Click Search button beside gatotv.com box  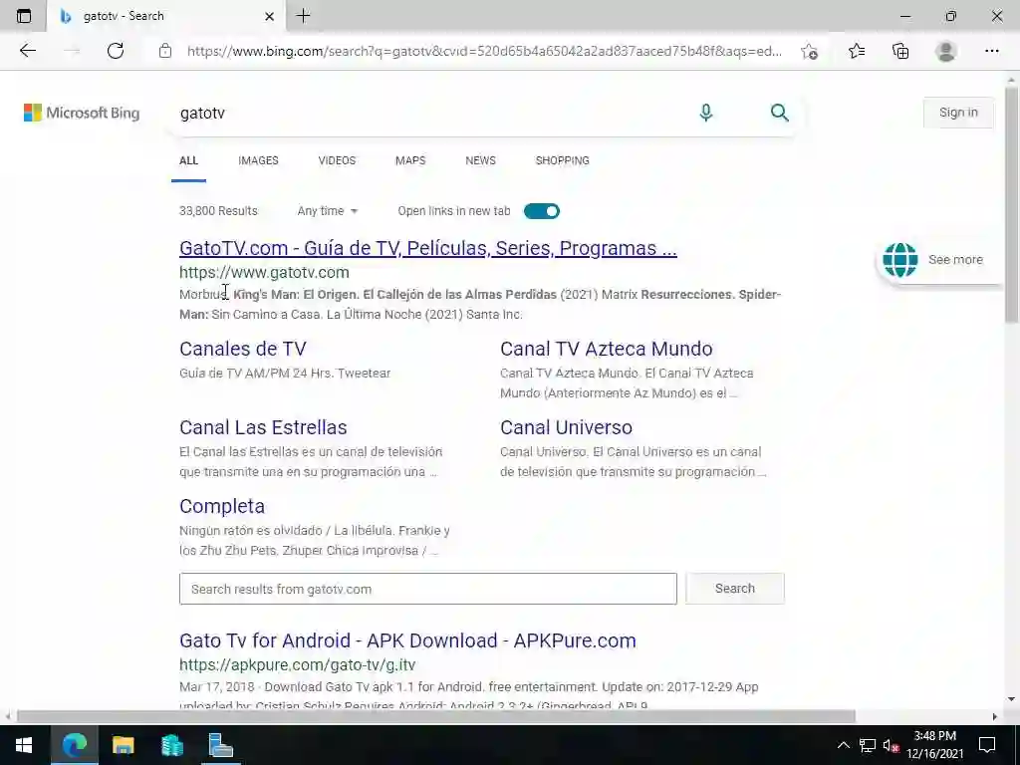[735, 589]
